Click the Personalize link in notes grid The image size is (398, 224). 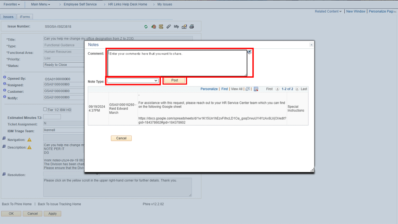click(x=209, y=89)
